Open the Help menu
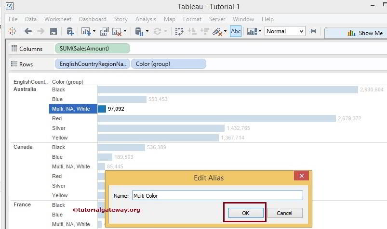Screen dimensions: 387x229 [267, 19]
